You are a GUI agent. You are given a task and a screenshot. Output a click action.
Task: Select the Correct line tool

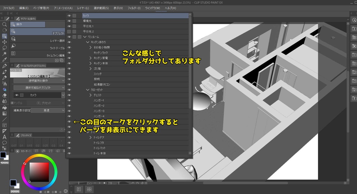[x=4, y=149]
